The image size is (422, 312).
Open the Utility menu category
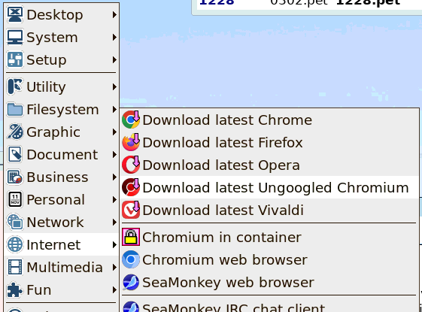tap(62, 87)
